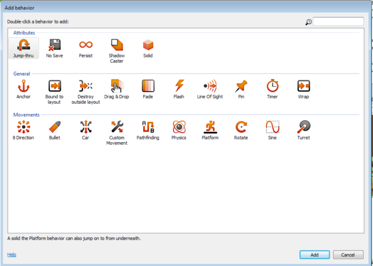This screenshot has width=373, height=266.
Task: Select the Line Of Sight behavior
Action: [210, 89]
